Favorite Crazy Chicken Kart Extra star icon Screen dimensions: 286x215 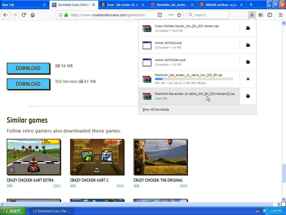(x=11, y=170)
